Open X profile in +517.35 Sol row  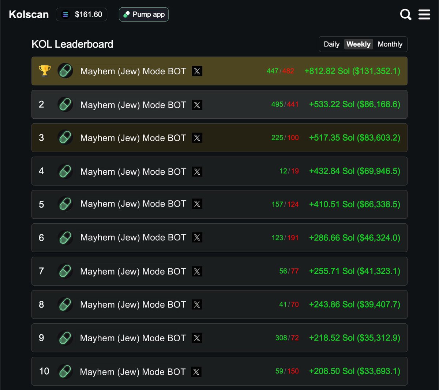click(x=197, y=138)
